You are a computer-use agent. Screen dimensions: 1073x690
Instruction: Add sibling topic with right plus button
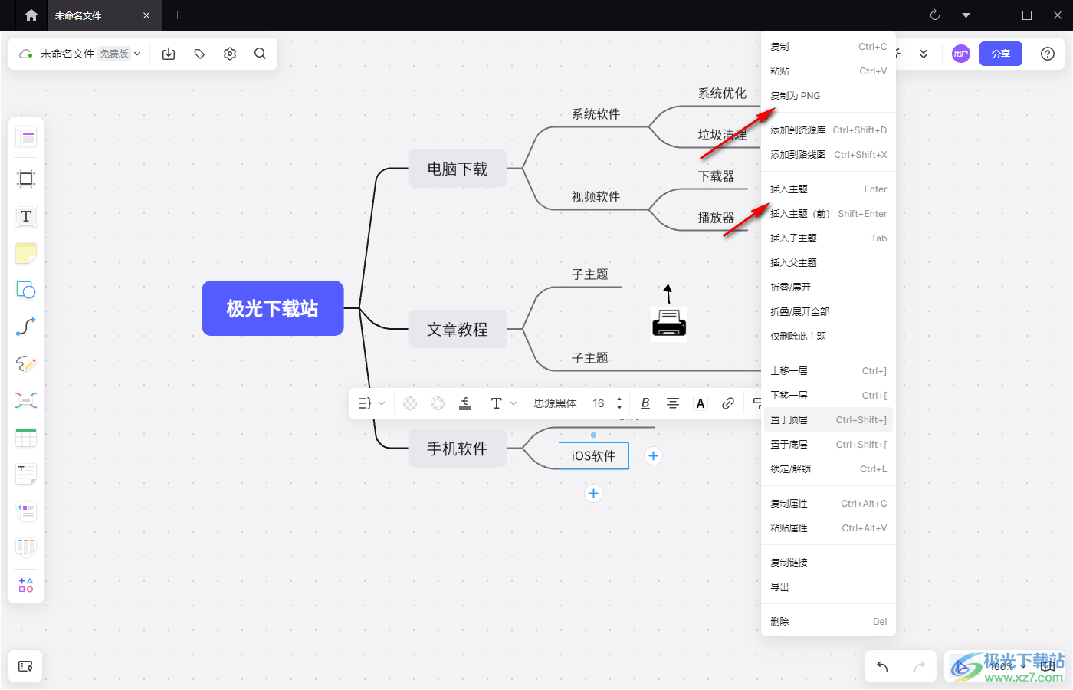(x=653, y=455)
